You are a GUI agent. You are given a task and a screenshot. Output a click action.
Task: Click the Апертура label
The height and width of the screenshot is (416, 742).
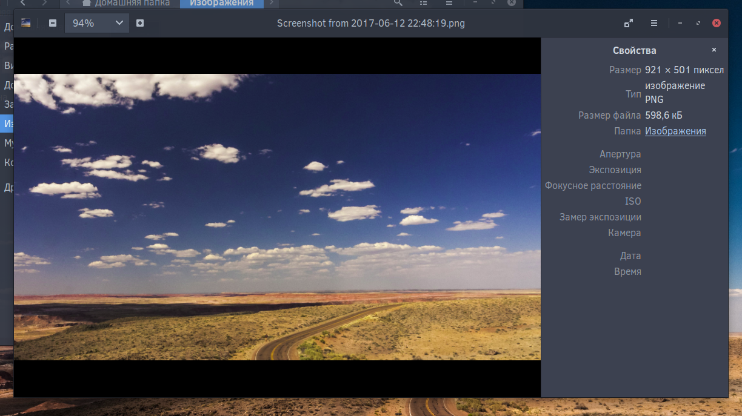[620, 154]
